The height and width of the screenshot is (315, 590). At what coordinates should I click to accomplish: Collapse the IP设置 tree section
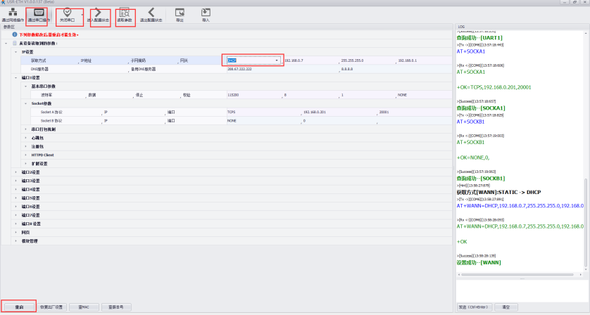coord(18,52)
